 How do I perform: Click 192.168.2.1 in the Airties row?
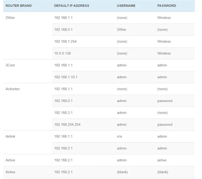coord(63,172)
